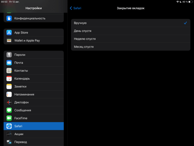The image size is (194, 146).
Task: Pick 'Месяц спустя' closing interval
Action: tap(131, 47)
